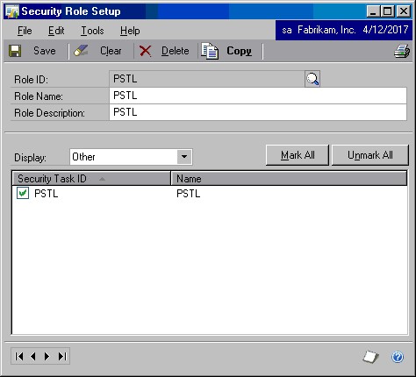This screenshot has height=377, width=416.
Task: Open the record note icon
Action: [370, 357]
